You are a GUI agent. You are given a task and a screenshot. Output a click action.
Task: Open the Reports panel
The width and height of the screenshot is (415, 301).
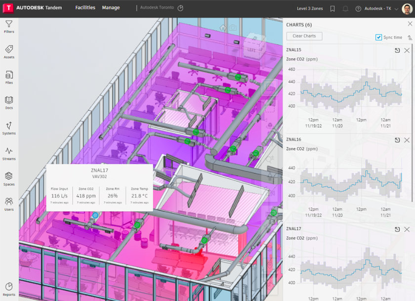point(8,291)
